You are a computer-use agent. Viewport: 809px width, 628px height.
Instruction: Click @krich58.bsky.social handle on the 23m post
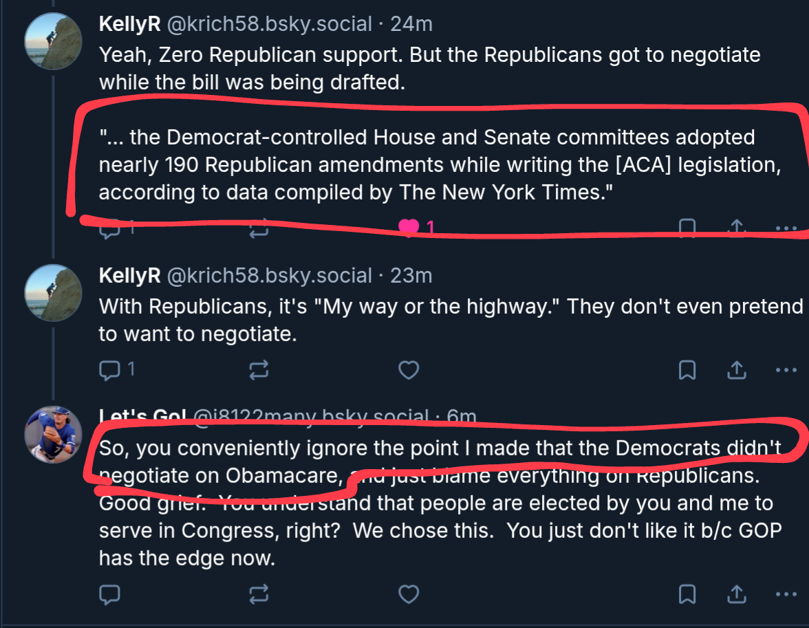[x=270, y=276]
